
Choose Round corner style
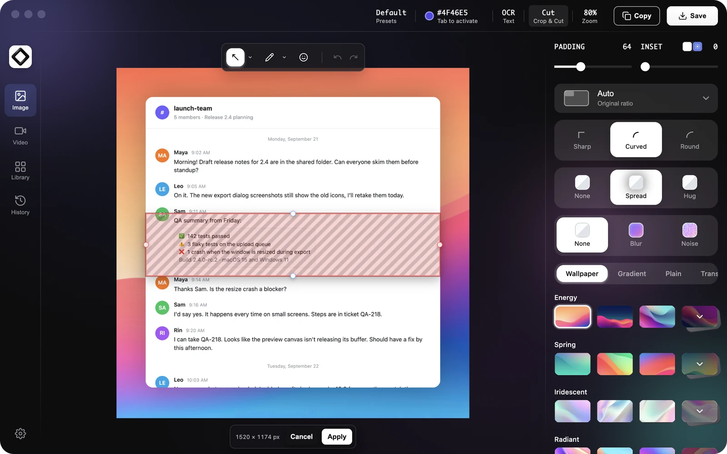pos(690,140)
